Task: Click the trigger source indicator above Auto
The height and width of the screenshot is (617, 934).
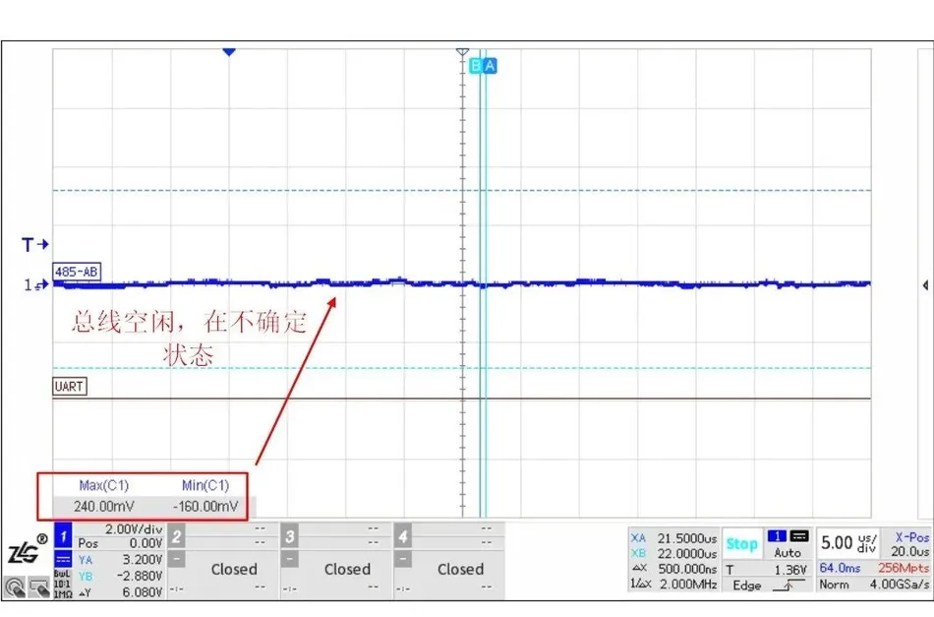Action: click(x=778, y=535)
